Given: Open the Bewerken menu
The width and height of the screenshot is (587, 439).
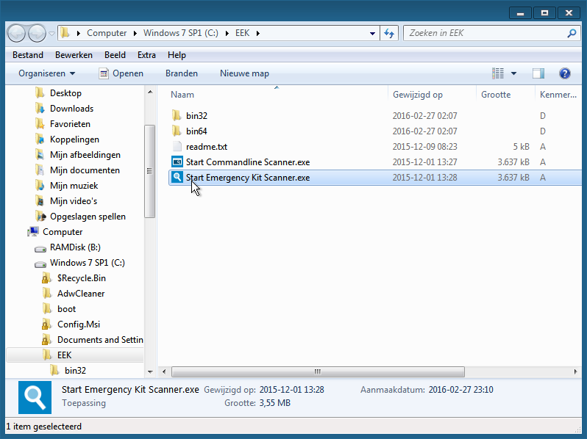Looking at the screenshot, I should tap(74, 55).
